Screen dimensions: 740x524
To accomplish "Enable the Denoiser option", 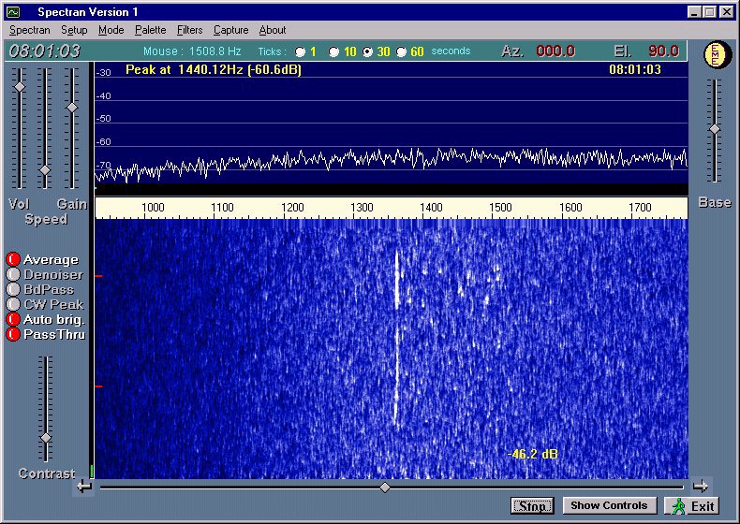I will [x=13, y=275].
